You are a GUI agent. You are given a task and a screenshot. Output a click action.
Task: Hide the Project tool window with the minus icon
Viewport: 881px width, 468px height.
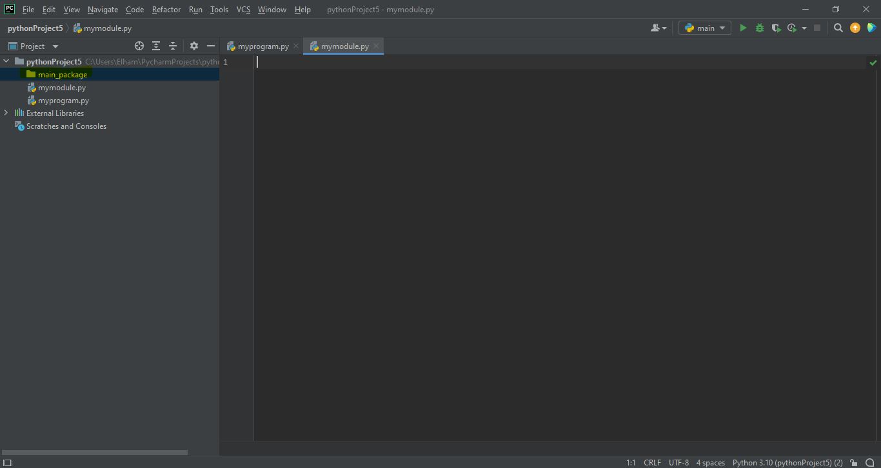tap(210, 46)
